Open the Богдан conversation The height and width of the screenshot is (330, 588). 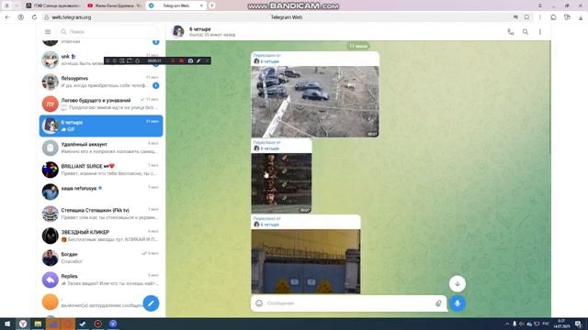point(101,258)
